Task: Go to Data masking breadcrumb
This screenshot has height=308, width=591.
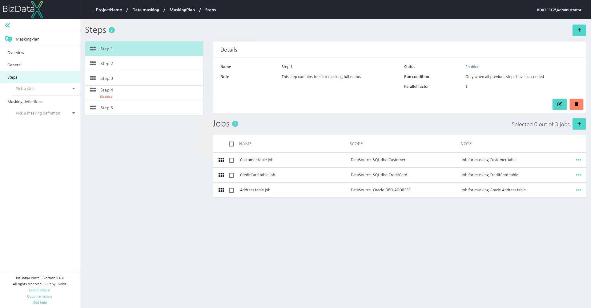Action: 146,10
